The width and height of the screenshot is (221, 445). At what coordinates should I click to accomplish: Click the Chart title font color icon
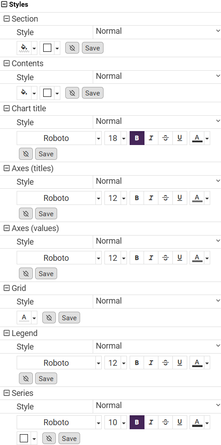197,138
